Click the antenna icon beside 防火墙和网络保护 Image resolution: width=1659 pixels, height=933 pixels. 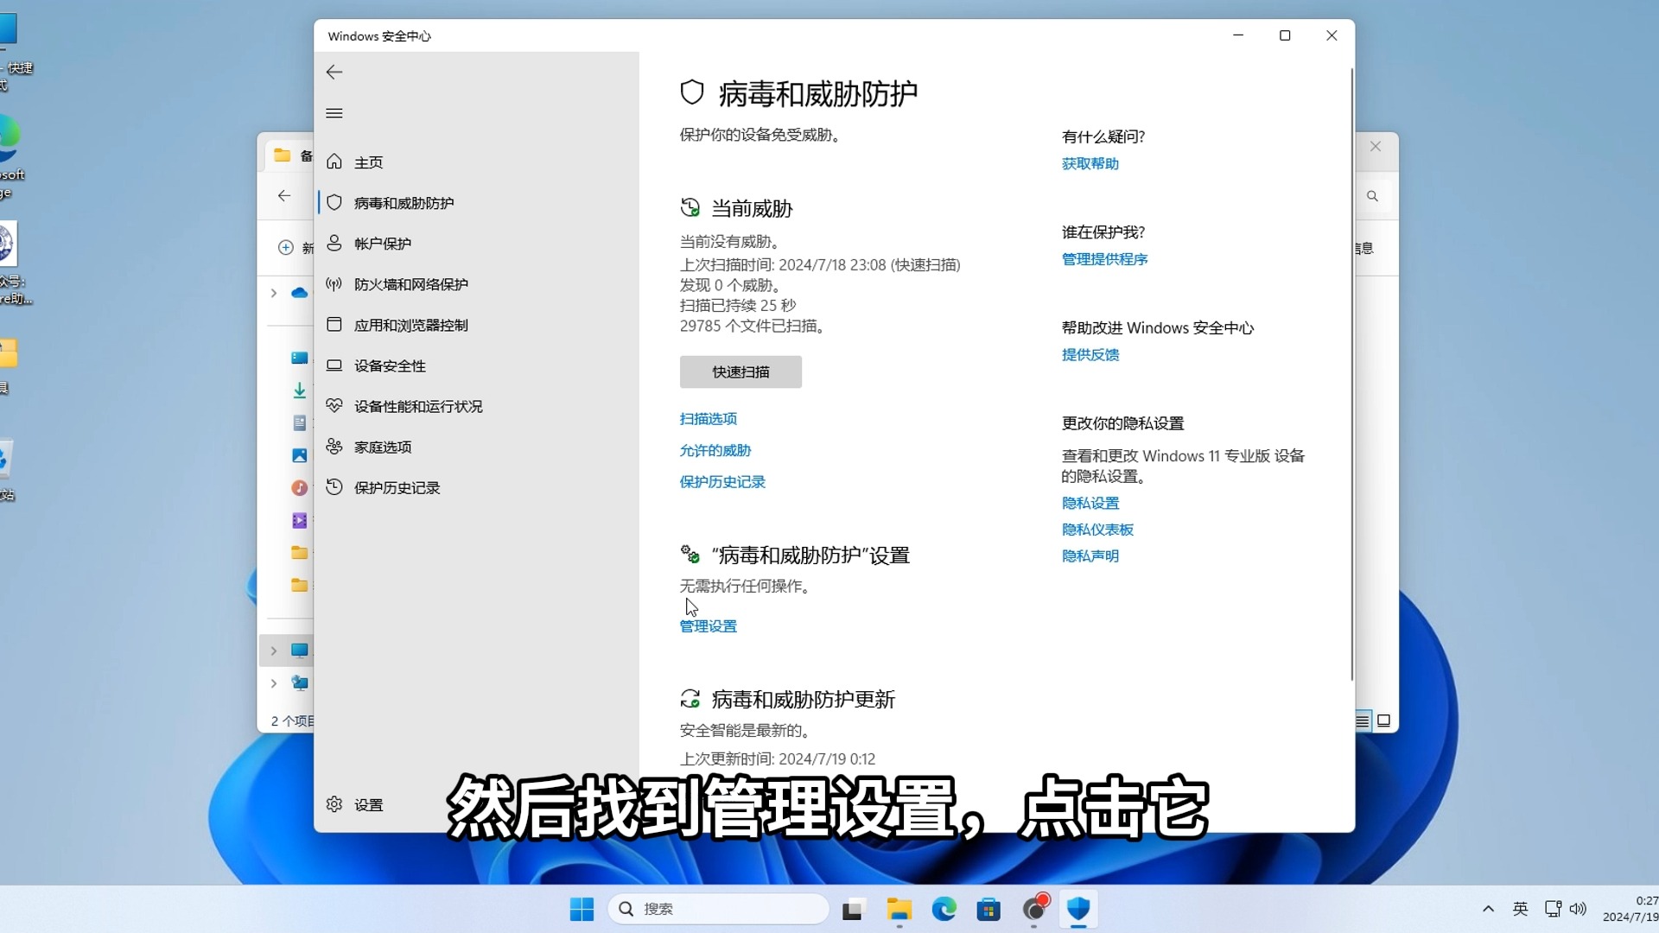(334, 283)
